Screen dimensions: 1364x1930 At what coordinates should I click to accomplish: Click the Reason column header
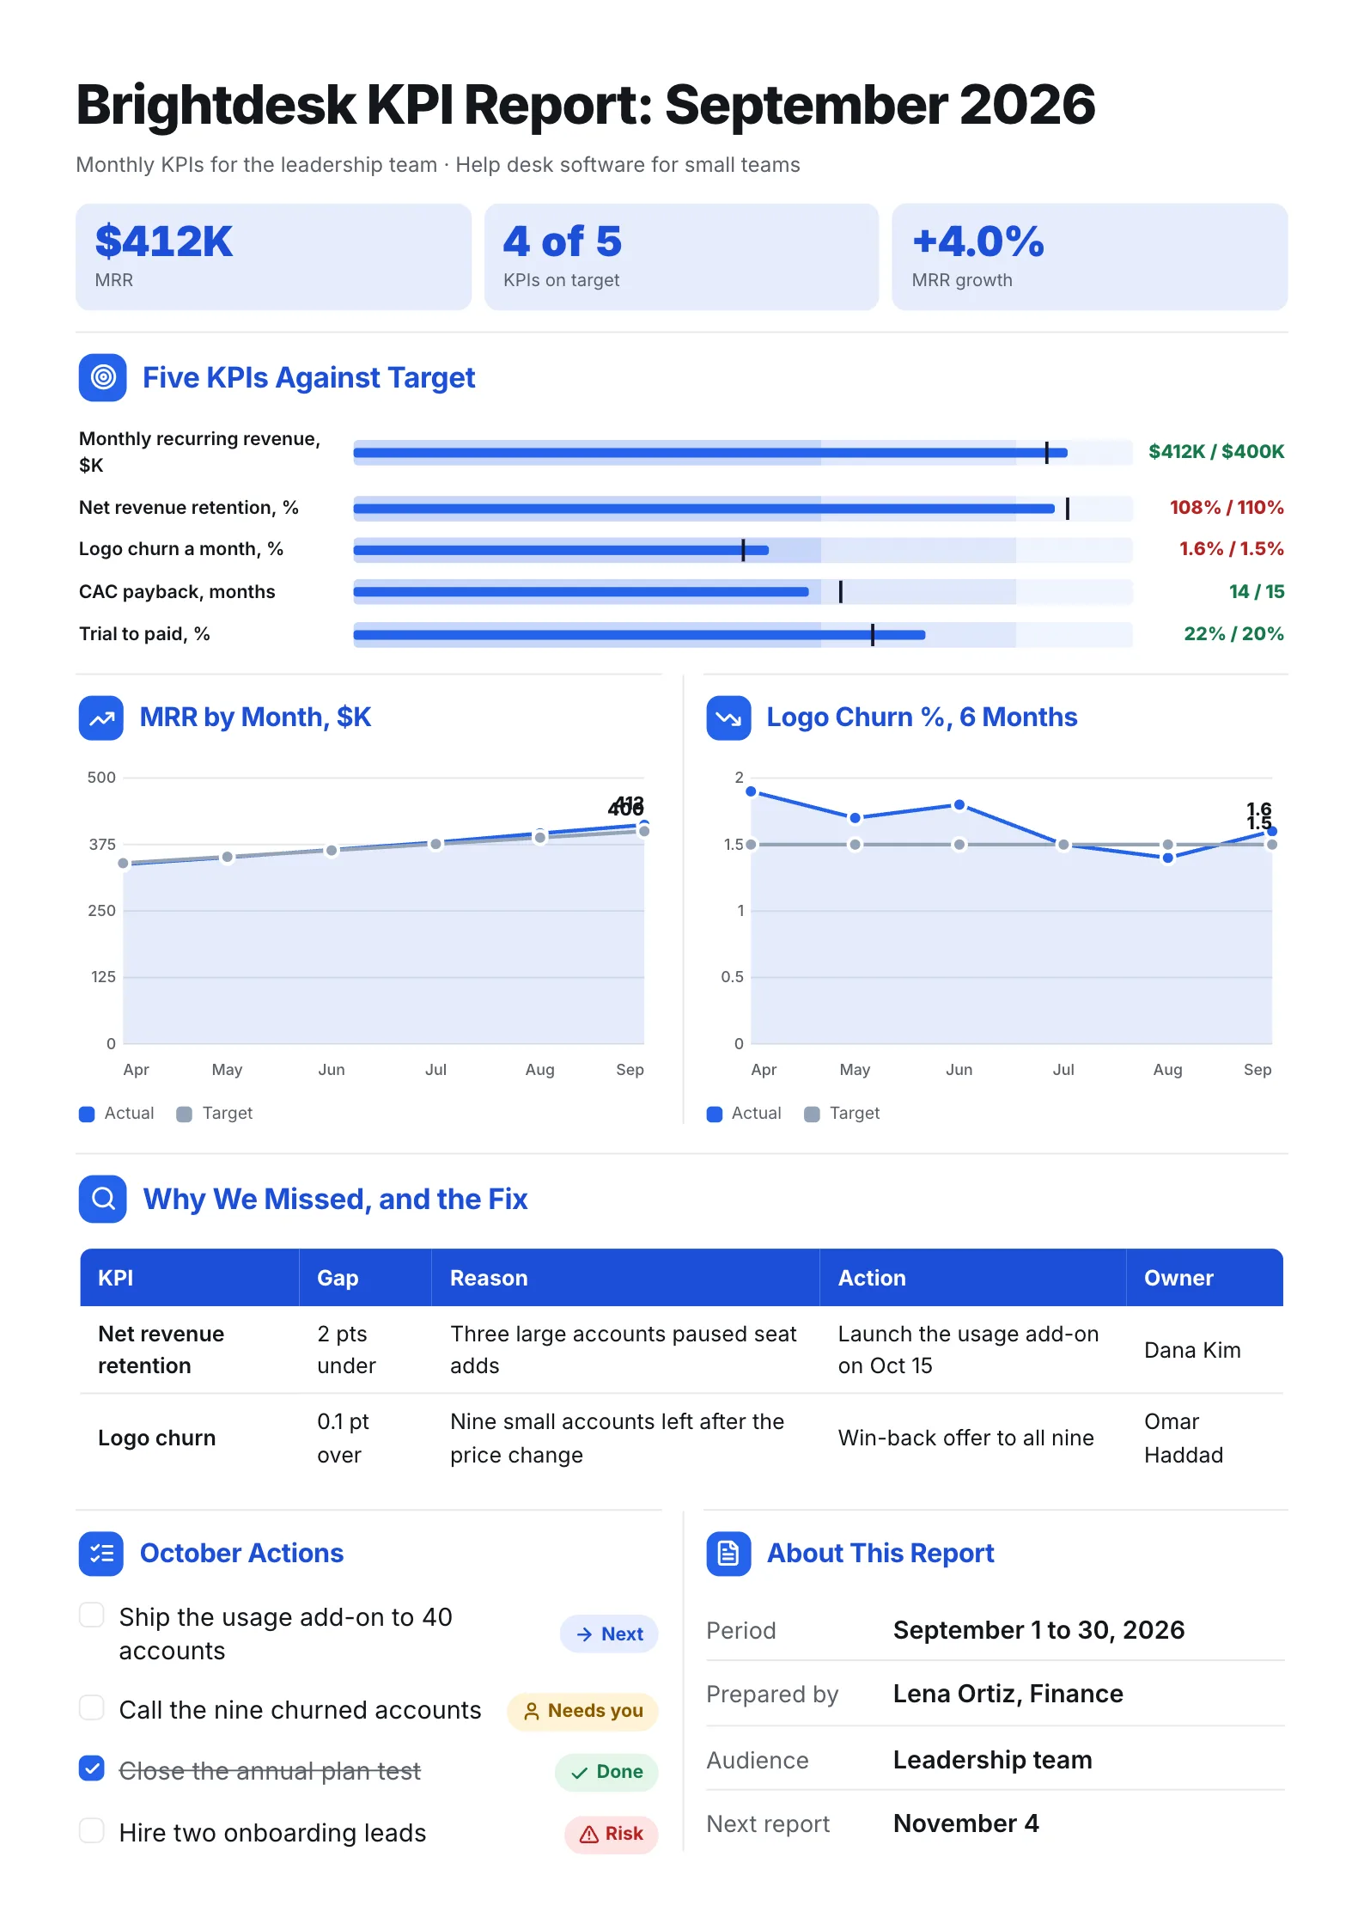(x=625, y=1278)
